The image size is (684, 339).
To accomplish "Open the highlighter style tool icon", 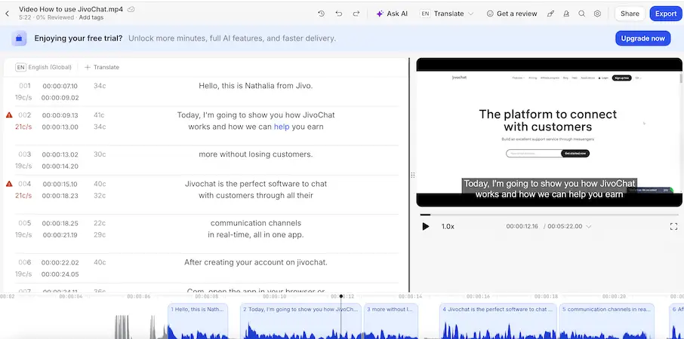I will pyautogui.click(x=550, y=14).
